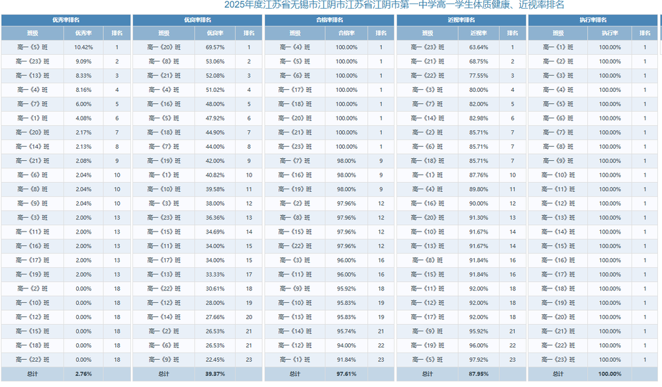Click the 63.64% 近视率 value
This screenshot has width=662, height=387.
(478, 48)
